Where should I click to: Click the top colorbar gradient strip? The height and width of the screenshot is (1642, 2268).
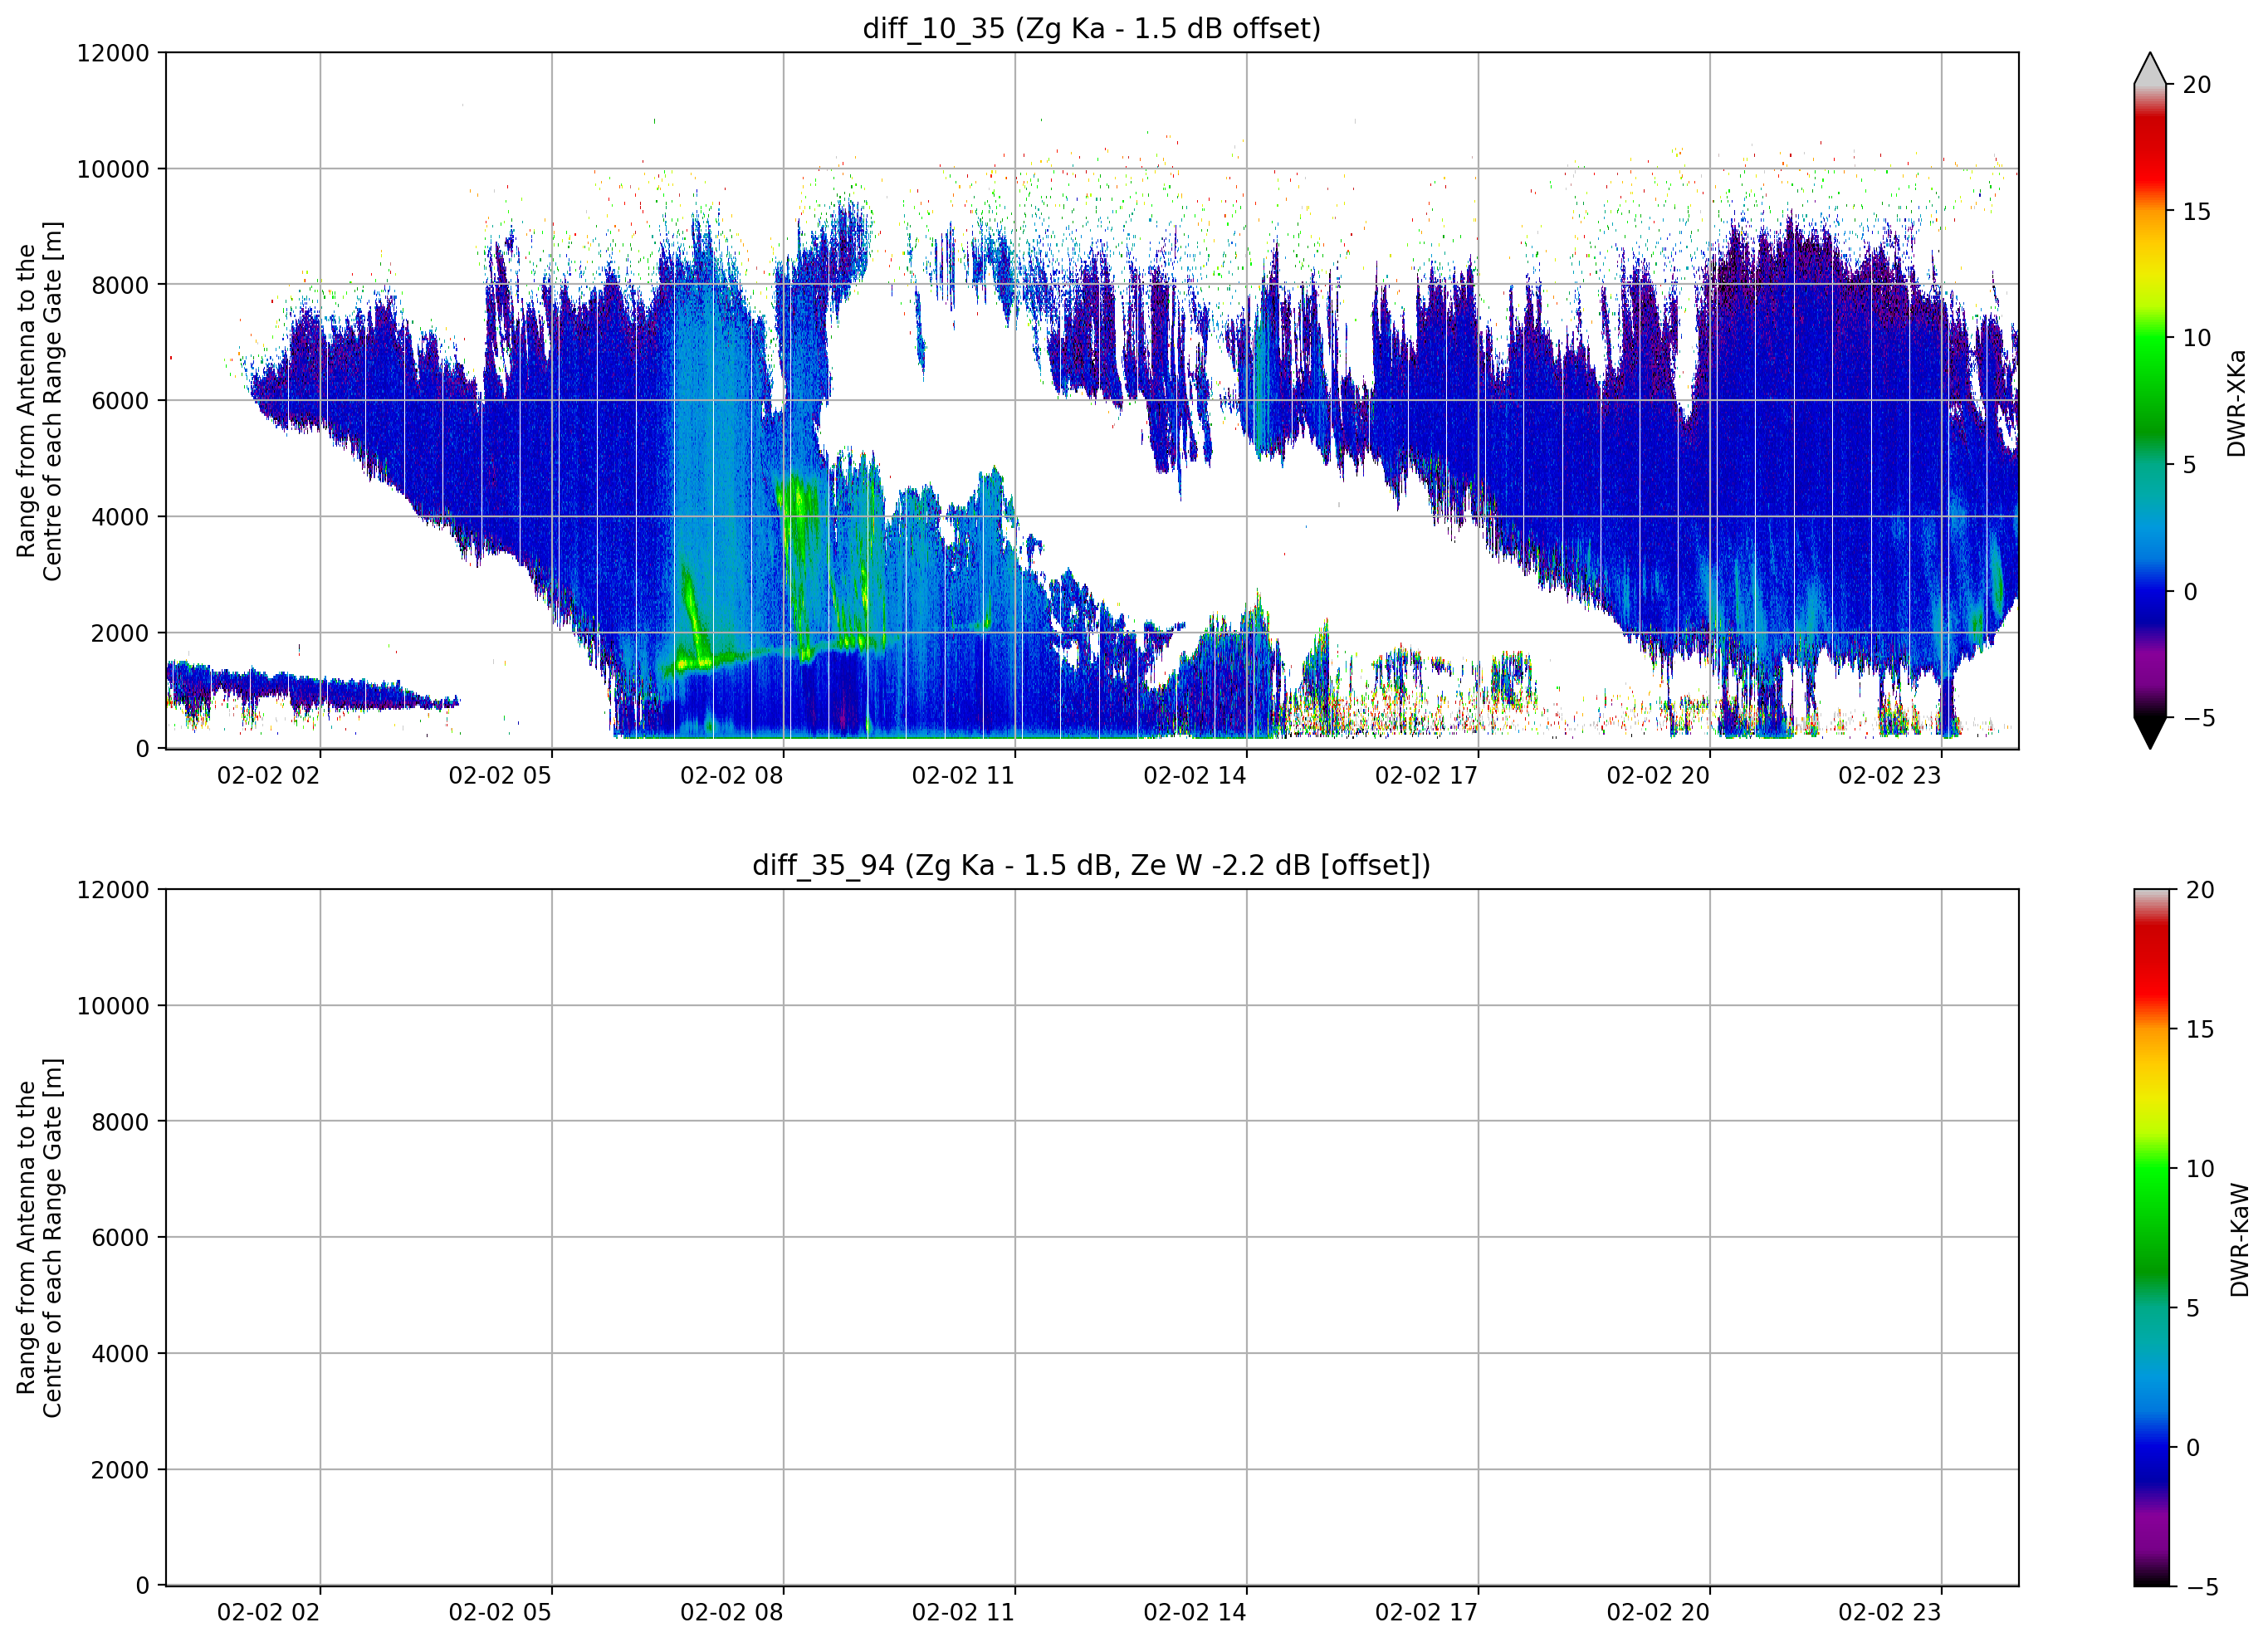tap(2150, 401)
